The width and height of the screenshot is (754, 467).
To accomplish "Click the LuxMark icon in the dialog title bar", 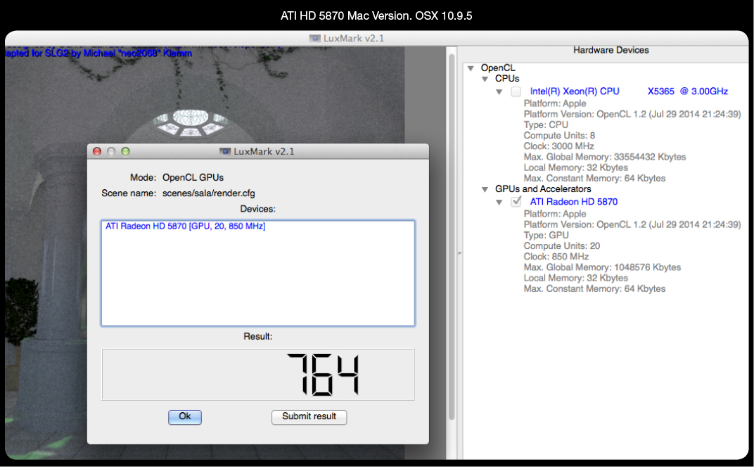I will (x=224, y=151).
